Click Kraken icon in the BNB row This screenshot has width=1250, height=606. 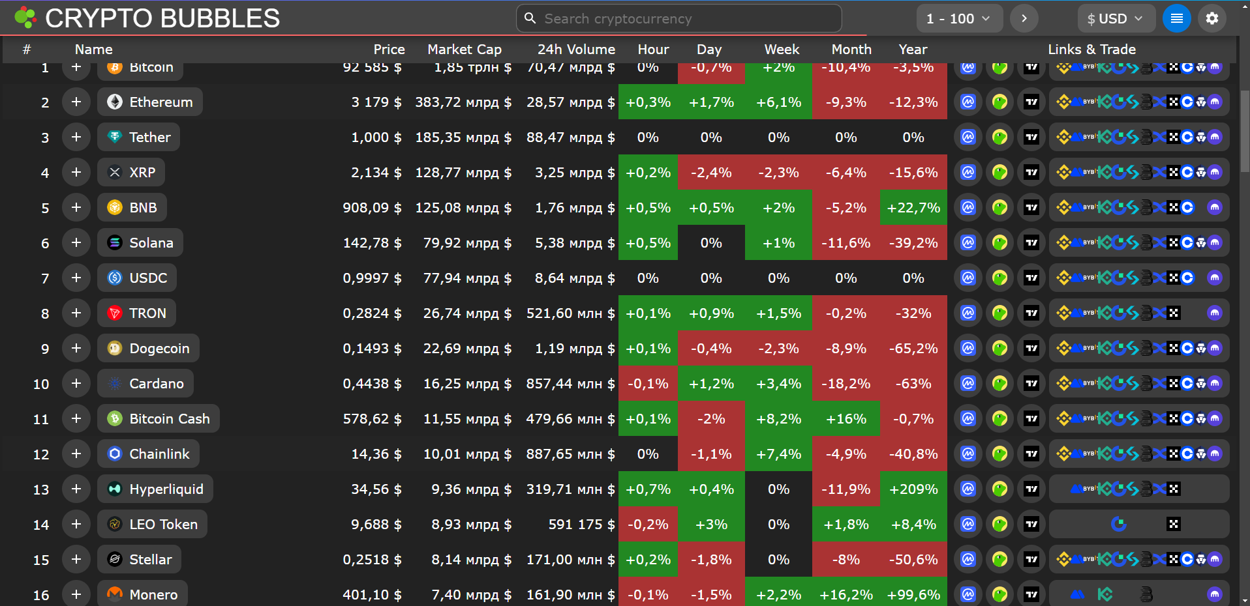coord(1214,208)
